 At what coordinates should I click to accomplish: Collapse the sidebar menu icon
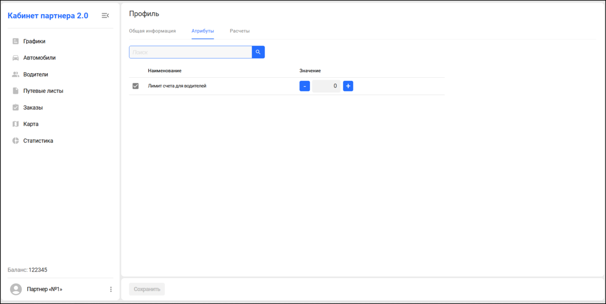tap(105, 16)
